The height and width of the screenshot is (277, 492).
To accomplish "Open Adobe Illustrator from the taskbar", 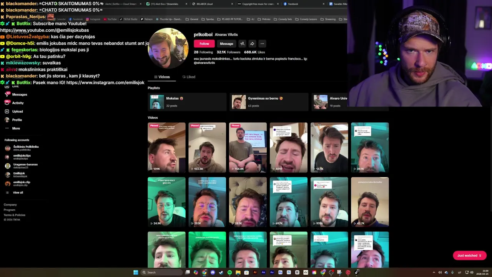I will [255, 272].
